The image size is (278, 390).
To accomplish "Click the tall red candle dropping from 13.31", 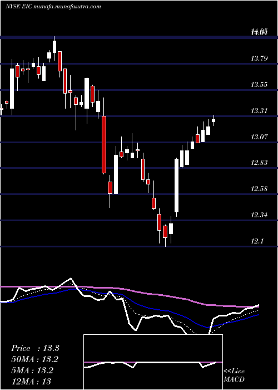I will point(104,144).
